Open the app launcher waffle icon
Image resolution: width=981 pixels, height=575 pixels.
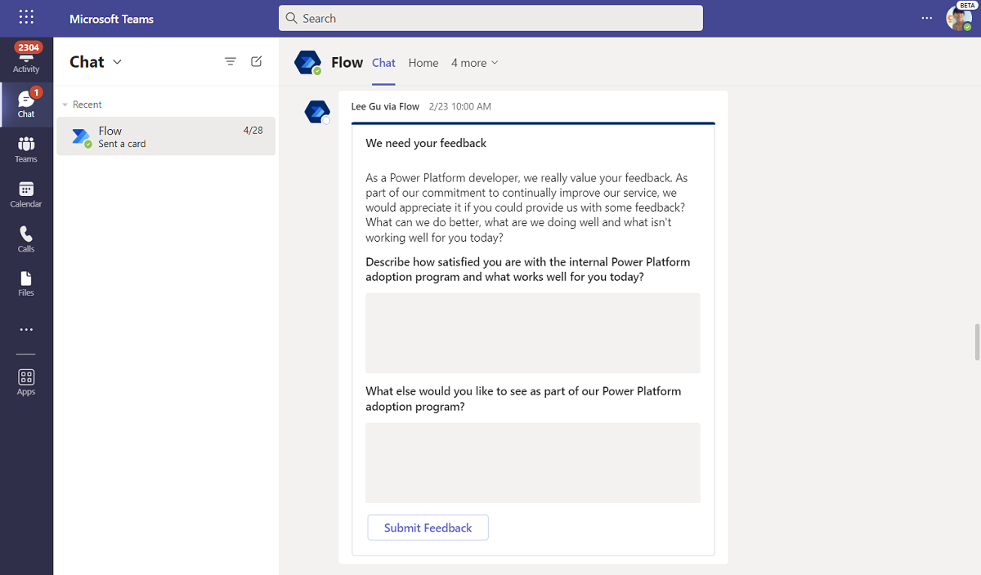click(x=26, y=17)
